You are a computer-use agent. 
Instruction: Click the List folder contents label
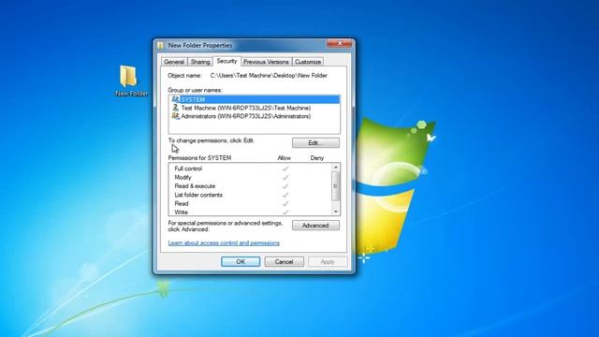point(198,195)
